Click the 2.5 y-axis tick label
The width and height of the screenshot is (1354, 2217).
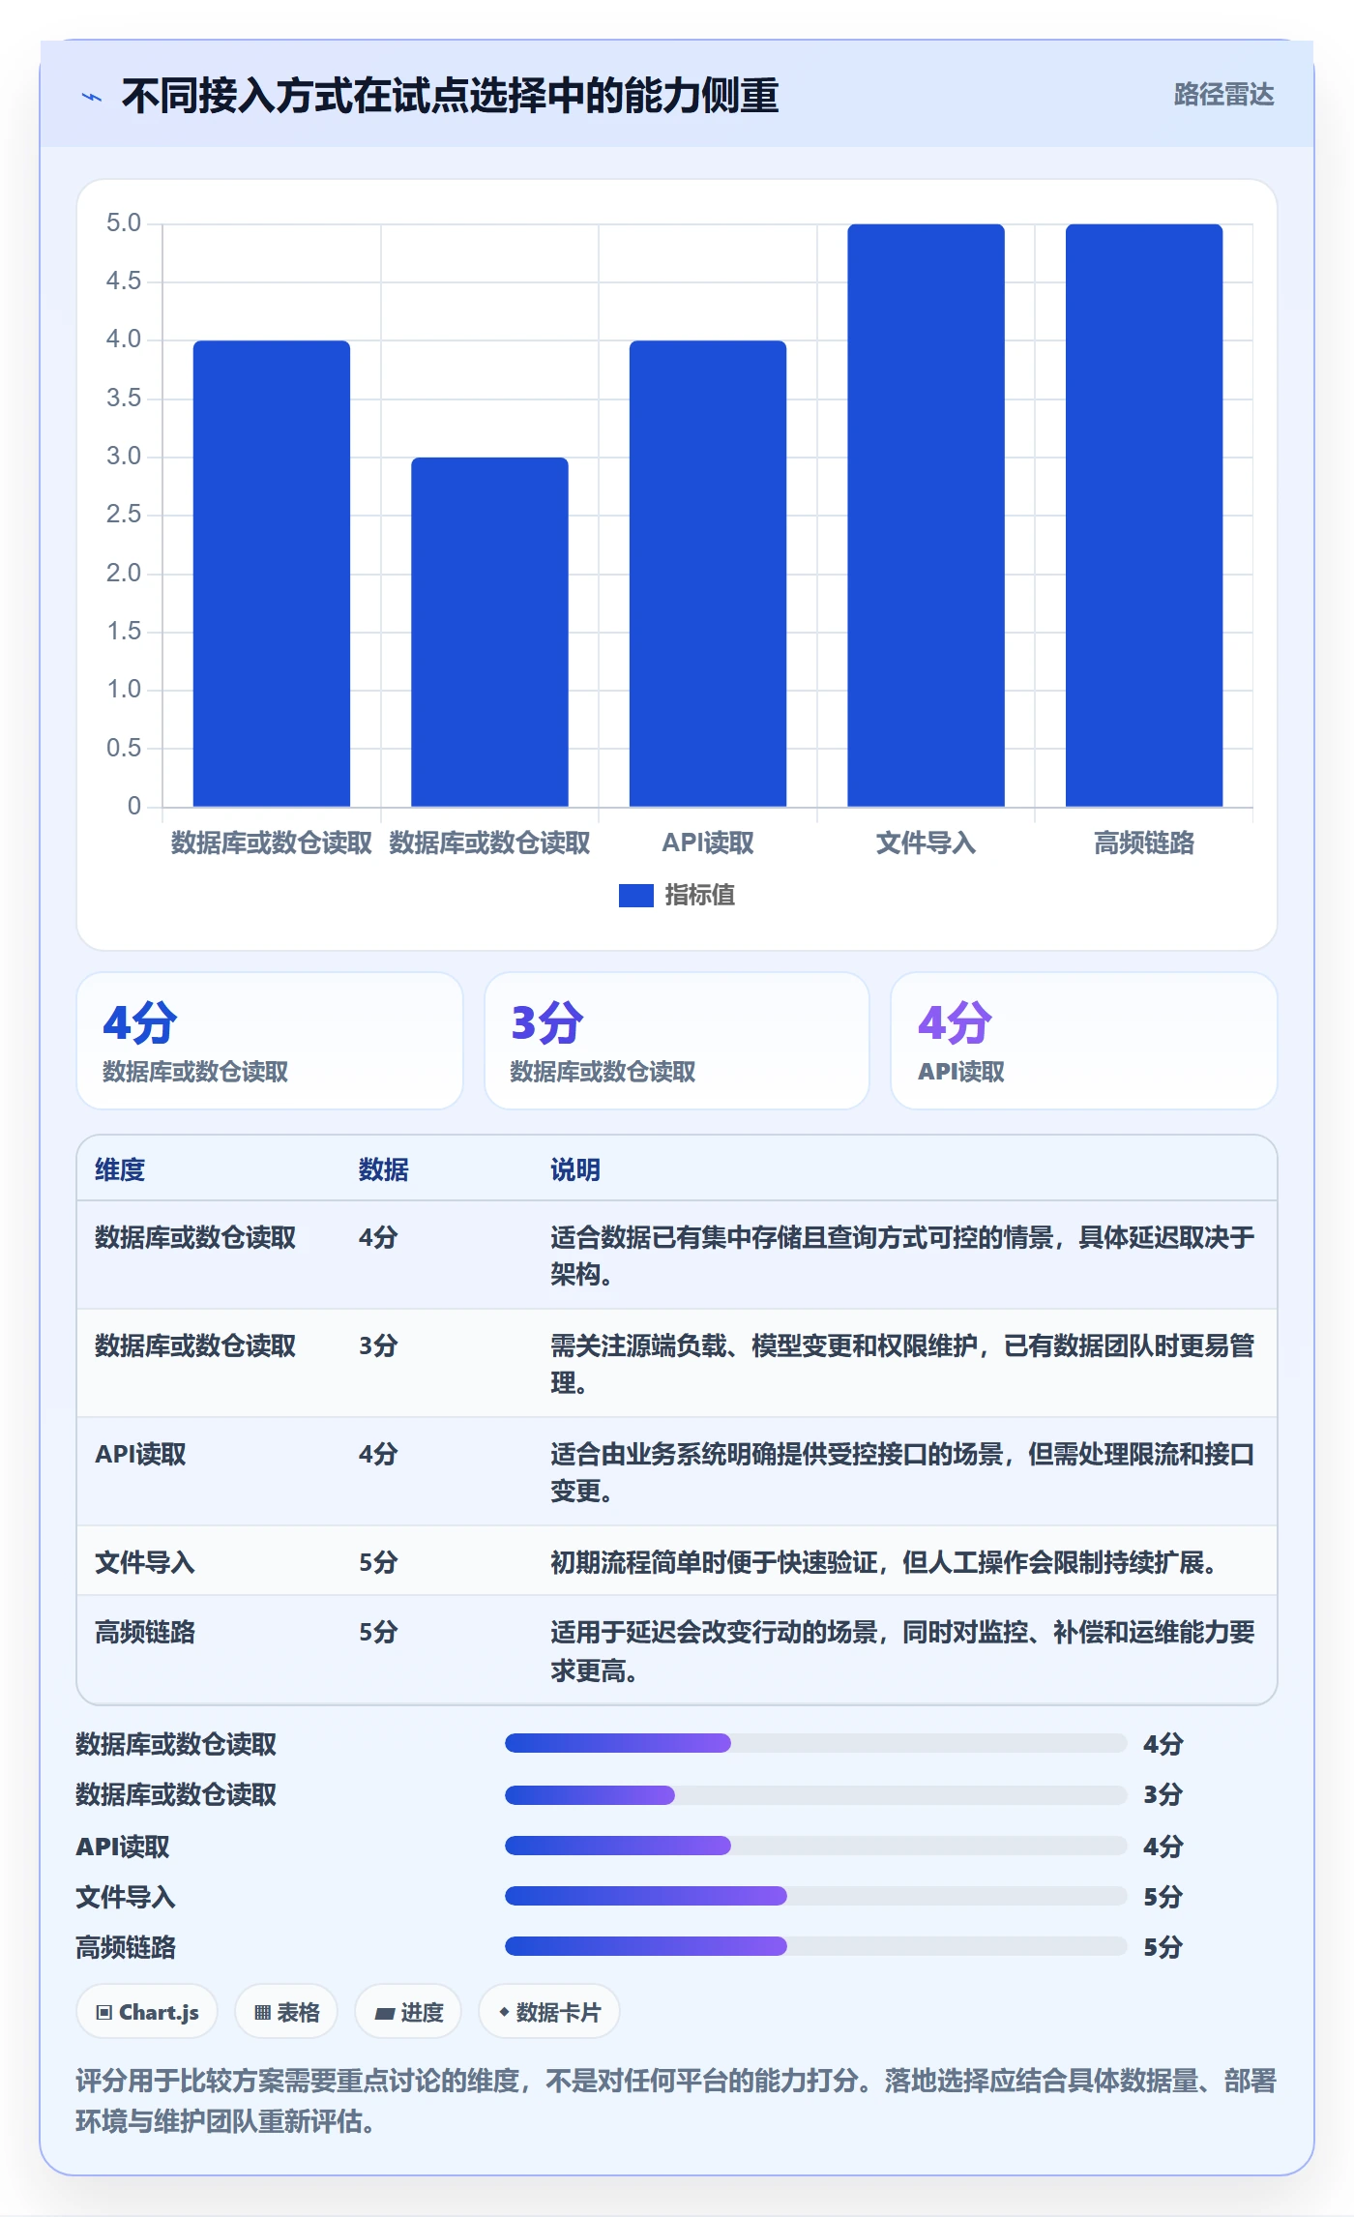pyautogui.click(x=124, y=515)
